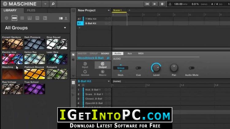Viewport: 230px width, 129px height.
Task: Open the Groove page icon
Action: pyautogui.click(x=85, y=73)
